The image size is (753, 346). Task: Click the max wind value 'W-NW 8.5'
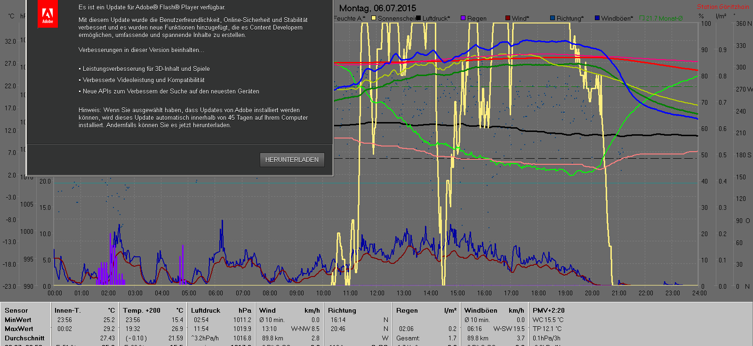click(305, 329)
